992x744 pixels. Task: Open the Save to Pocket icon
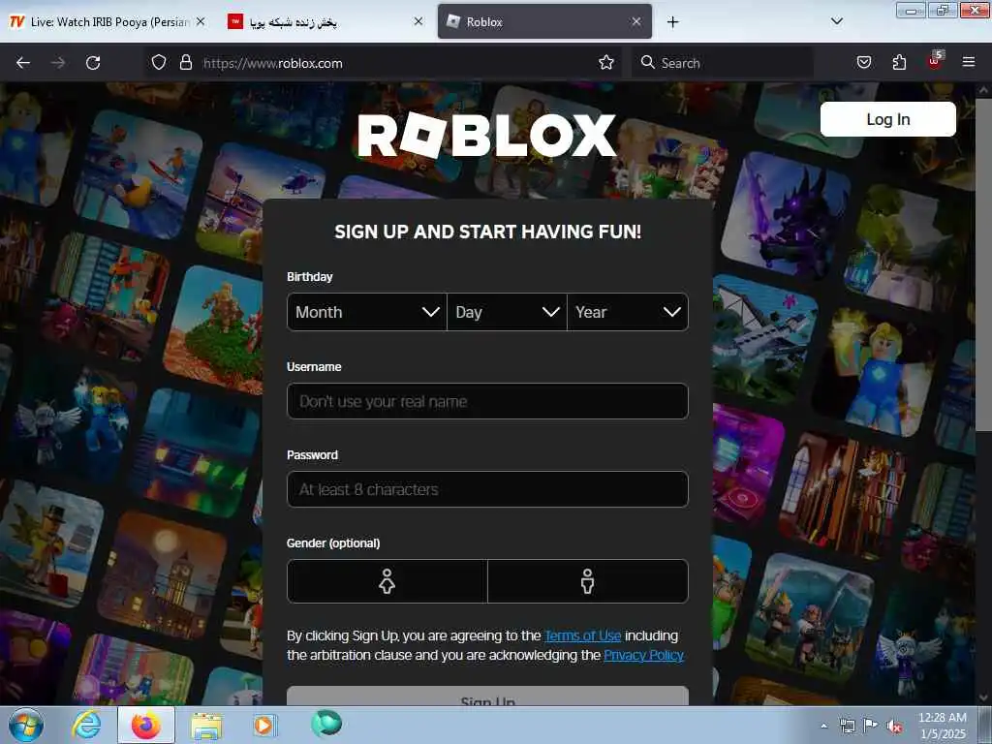tap(863, 63)
